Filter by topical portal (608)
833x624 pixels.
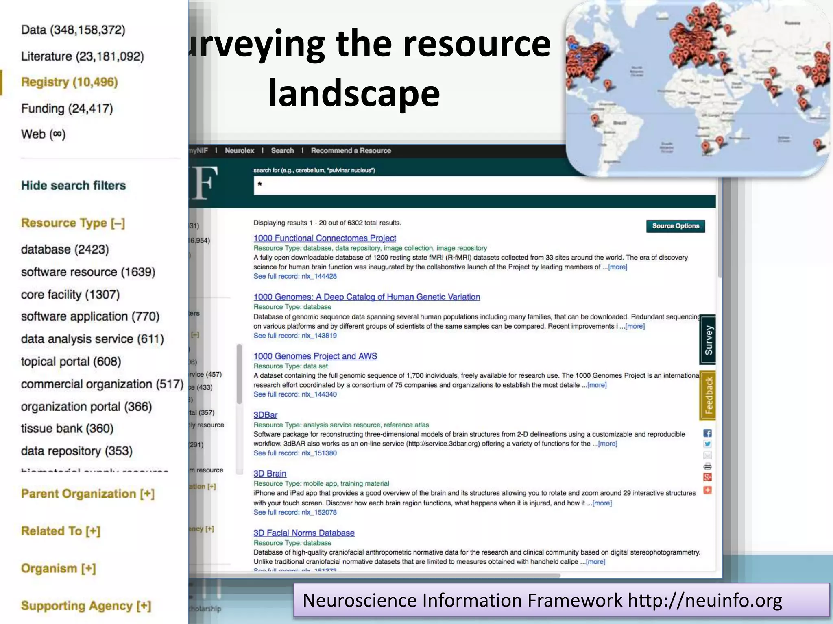71,362
